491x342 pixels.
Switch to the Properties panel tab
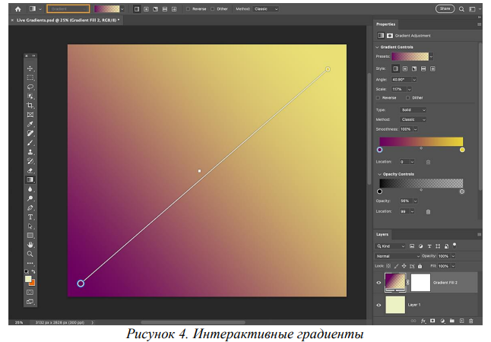tap(386, 24)
